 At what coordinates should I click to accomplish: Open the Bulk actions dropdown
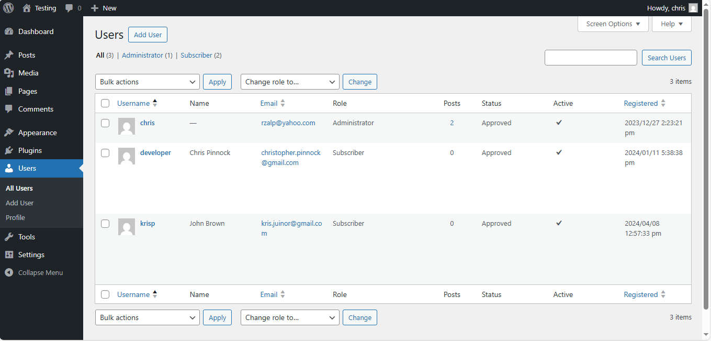tap(147, 82)
